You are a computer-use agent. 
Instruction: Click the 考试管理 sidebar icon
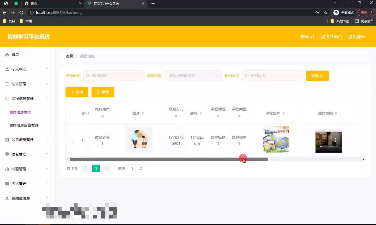pyautogui.click(x=7, y=183)
